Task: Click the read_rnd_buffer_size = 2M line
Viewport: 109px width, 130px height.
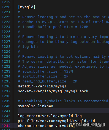Action: tap(48, 81)
